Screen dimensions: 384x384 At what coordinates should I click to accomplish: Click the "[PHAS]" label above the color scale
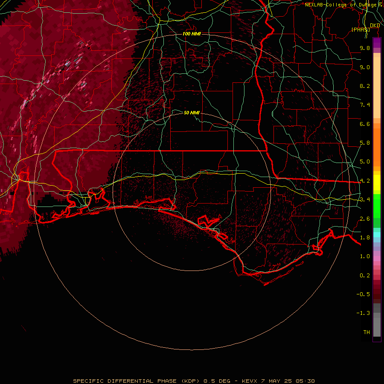(361, 29)
